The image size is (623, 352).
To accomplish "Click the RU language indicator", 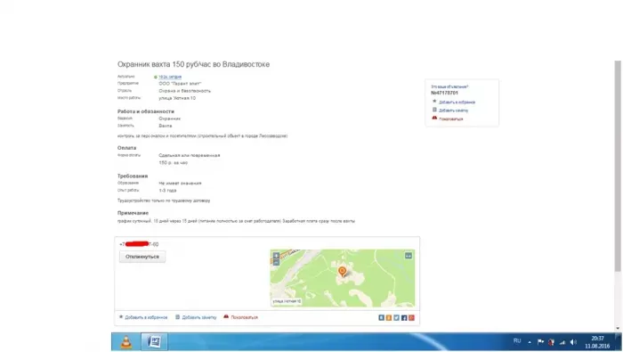I will 517,341.
